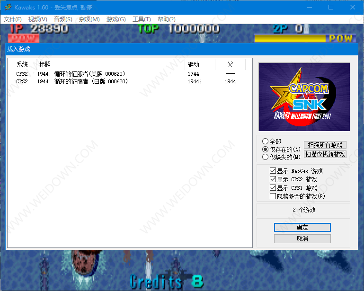This screenshot has height=291, width=364.
Task: Minimize the Kawaks window
Action: pos(310,7)
